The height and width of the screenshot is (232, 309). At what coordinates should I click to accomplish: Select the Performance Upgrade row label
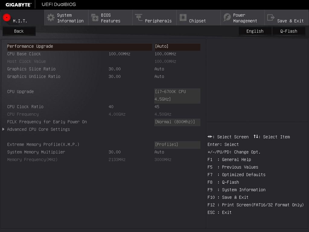(x=30, y=46)
